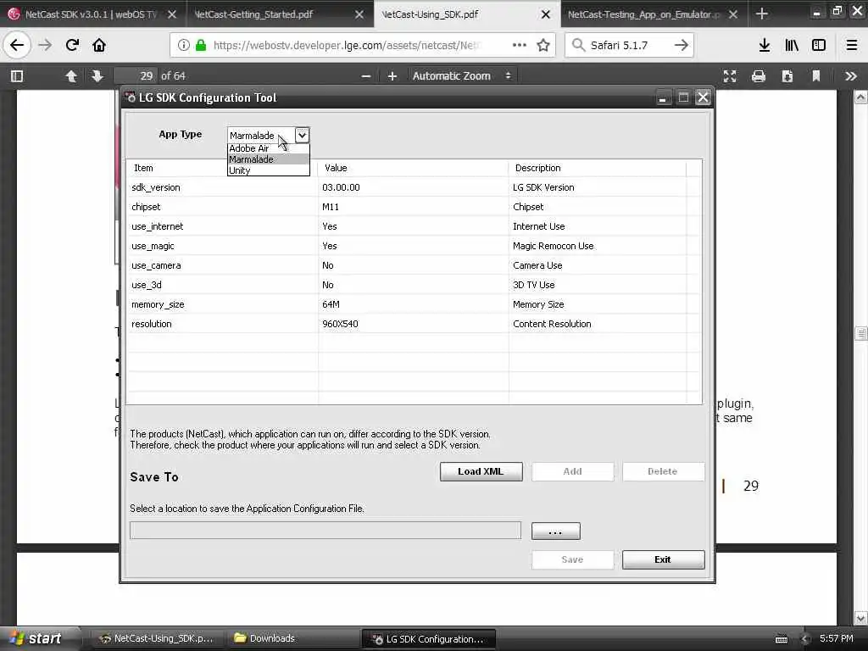Open the Firefox hamburger menu

[x=852, y=45]
